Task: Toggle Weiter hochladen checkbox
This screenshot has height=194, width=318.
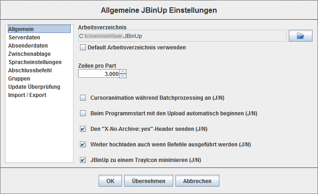Action: click(83, 144)
